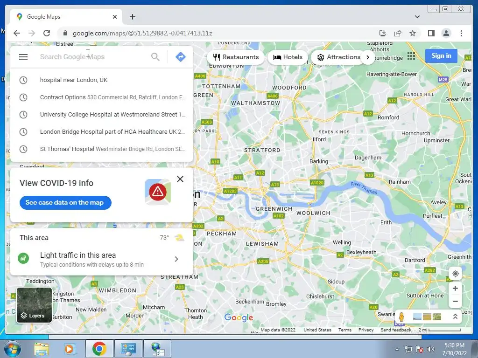Select the Google Maps tab
The image size is (478, 358).
tap(66, 17)
